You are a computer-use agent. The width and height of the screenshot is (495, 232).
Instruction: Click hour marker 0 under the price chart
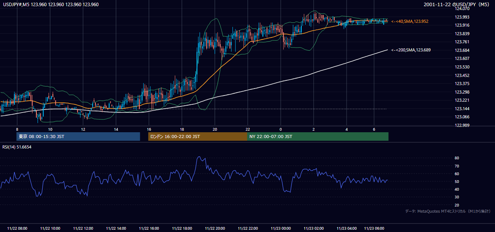click(280, 129)
